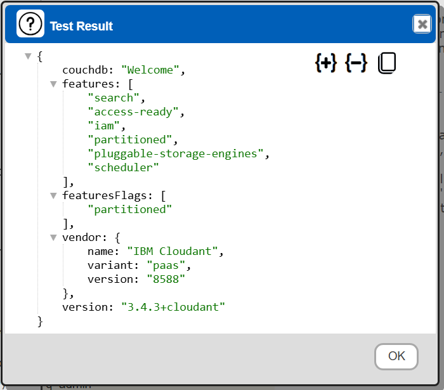Image resolution: width=444 pixels, height=390 pixels.
Task: Close the Test Result dialog
Action: click(x=422, y=23)
